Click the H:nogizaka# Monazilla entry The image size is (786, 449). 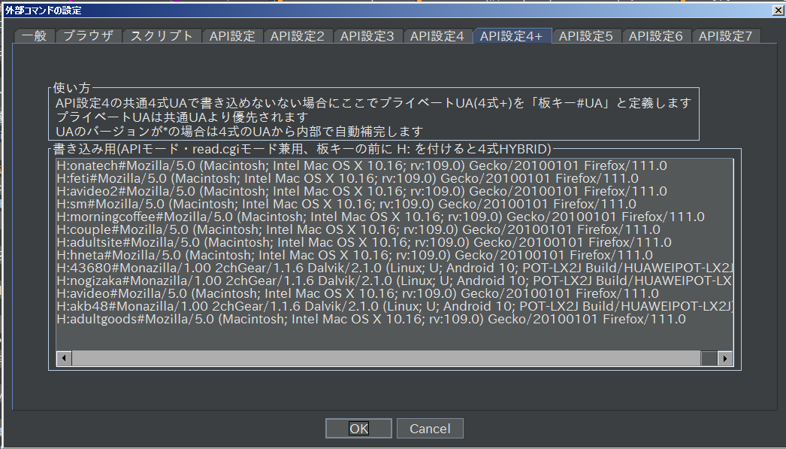tap(395, 281)
